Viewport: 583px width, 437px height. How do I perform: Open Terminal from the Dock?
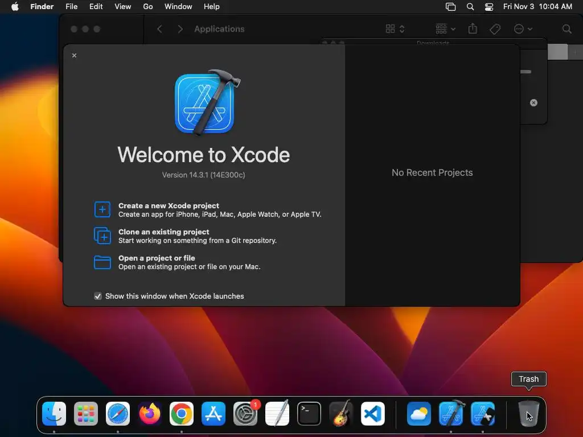(x=309, y=414)
